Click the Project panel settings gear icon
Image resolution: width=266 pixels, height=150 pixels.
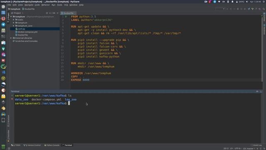tap(54, 13)
